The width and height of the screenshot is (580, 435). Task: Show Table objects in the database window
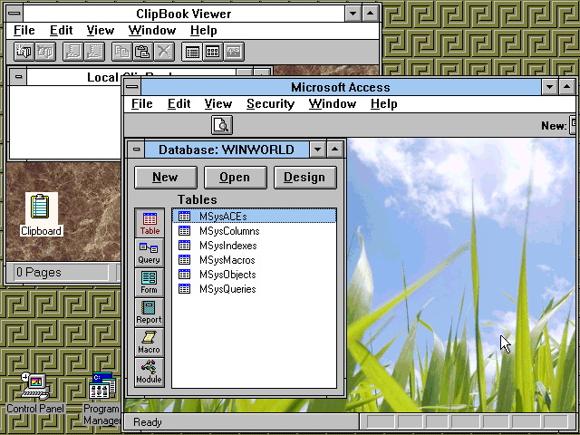pos(150,223)
